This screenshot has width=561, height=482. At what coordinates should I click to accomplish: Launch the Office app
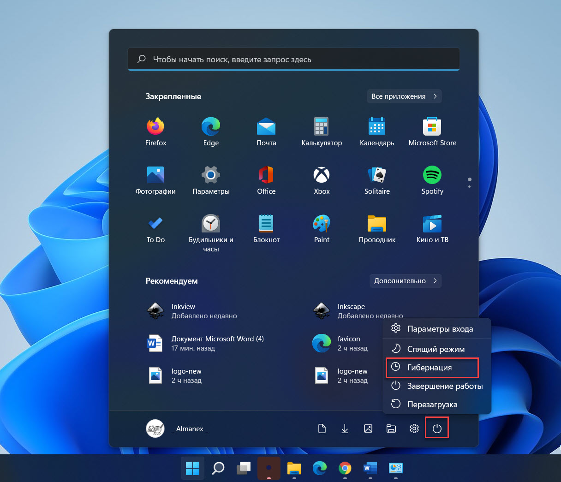(266, 181)
